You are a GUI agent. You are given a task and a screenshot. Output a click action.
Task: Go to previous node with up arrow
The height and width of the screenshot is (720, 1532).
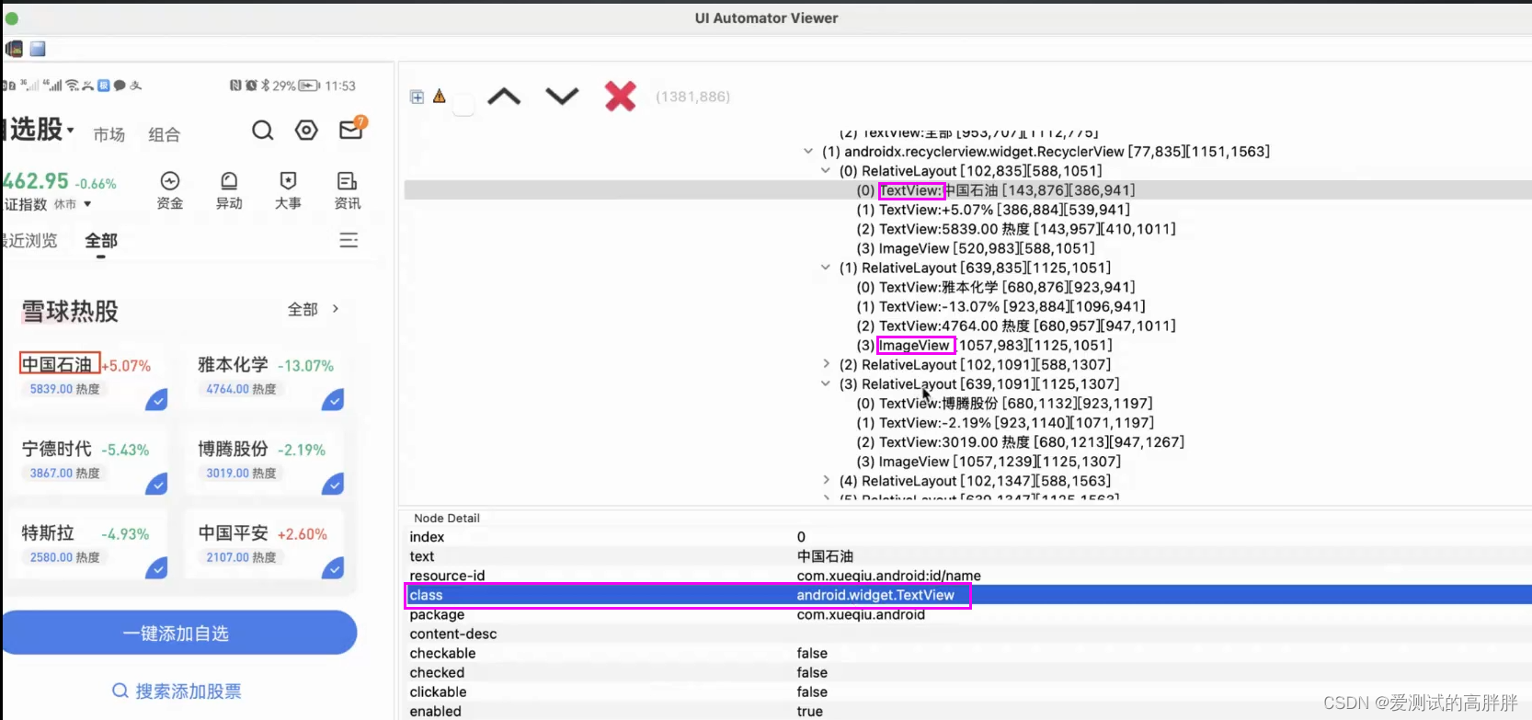click(504, 96)
